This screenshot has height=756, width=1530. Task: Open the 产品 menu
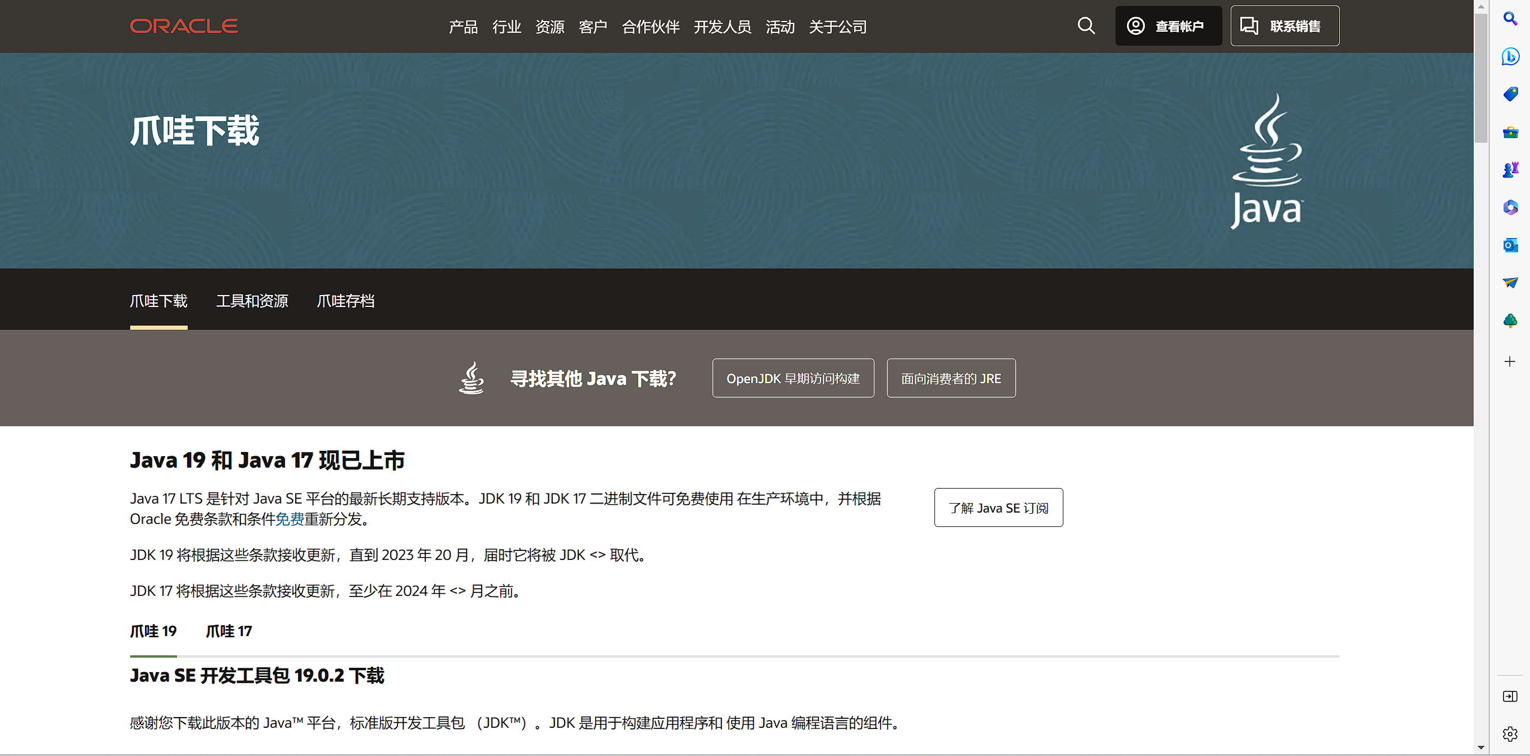tap(464, 27)
